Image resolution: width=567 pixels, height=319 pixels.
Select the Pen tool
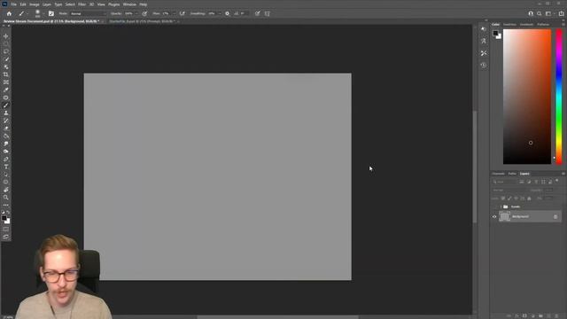click(x=6, y=159)
